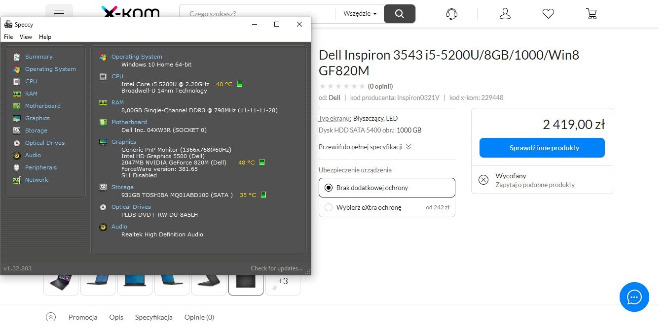This screenshot has width=667, height=328.
Task: Click text 931GB TOSHIBA MQ01ABD100 (SATA )
Action: (177, 195)
